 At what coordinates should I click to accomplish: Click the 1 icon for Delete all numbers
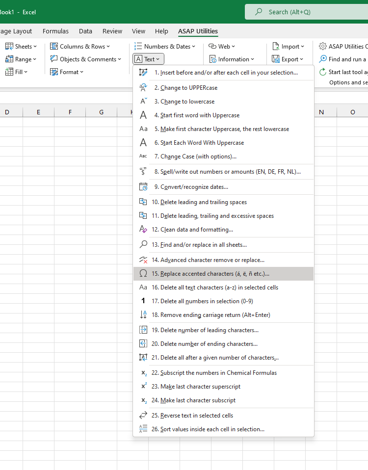[x=143, y=301]
